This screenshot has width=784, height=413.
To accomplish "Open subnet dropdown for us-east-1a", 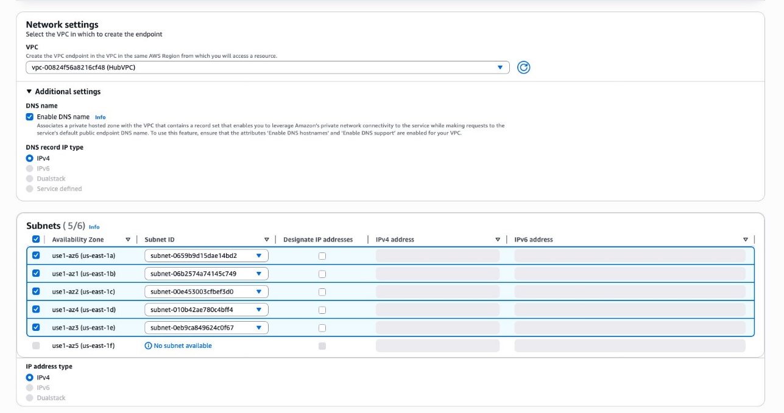I will tap(206, 256).
